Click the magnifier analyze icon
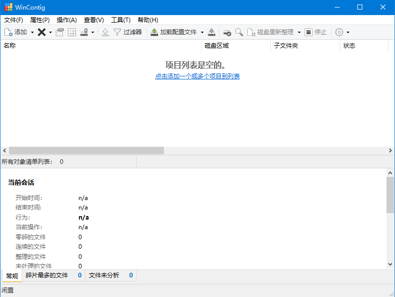The width and height of the screenshot is (395, 297). tap(239, 32)
